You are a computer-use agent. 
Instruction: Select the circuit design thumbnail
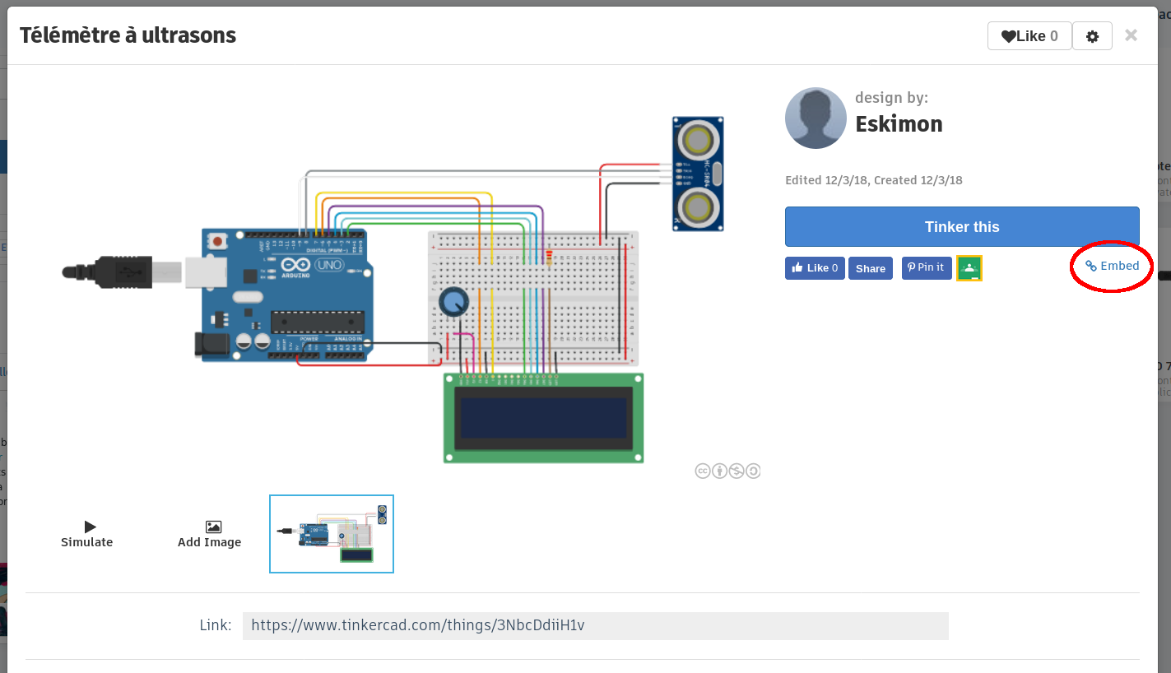point(332,533)
